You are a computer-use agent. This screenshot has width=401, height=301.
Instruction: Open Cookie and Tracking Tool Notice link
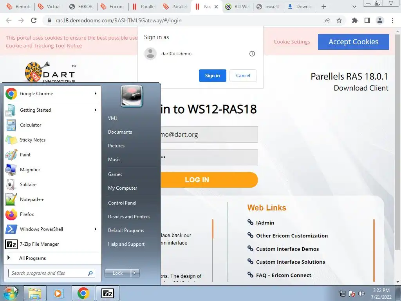[x=44, y=45]
